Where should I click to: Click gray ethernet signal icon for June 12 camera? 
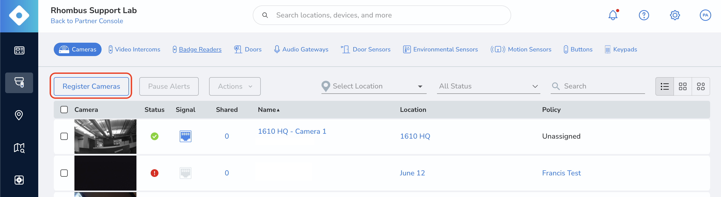185,173
